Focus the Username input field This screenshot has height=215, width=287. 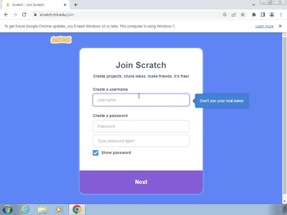(x=141, y=100)
